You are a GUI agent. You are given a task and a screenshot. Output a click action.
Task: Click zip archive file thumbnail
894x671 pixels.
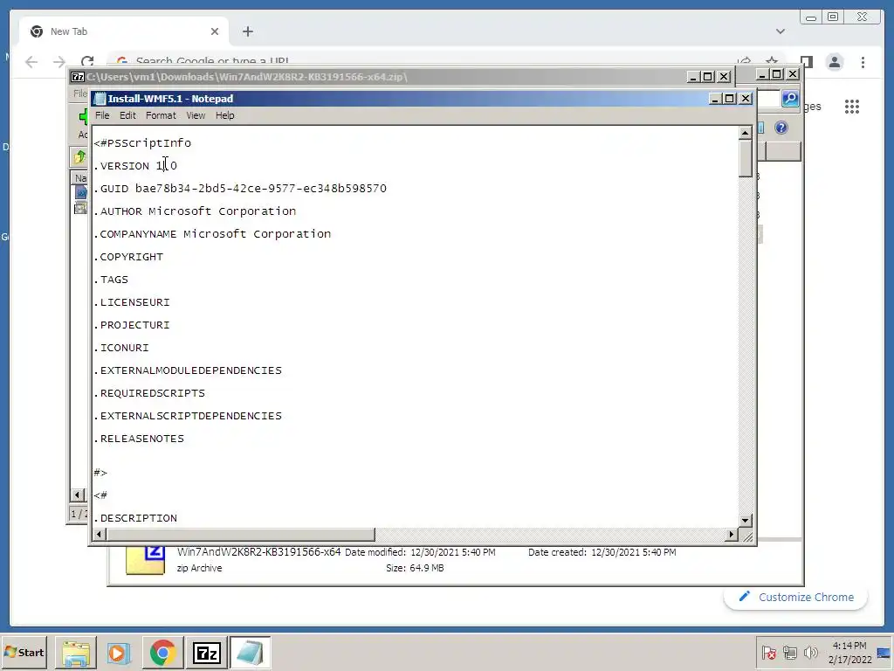(146, 560)
